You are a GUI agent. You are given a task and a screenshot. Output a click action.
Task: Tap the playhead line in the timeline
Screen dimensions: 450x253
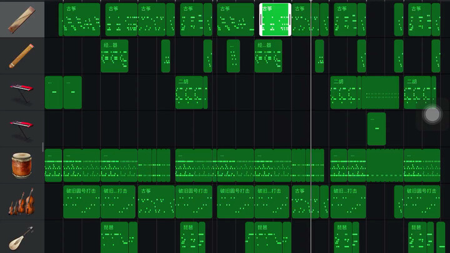tap(311, 126)
